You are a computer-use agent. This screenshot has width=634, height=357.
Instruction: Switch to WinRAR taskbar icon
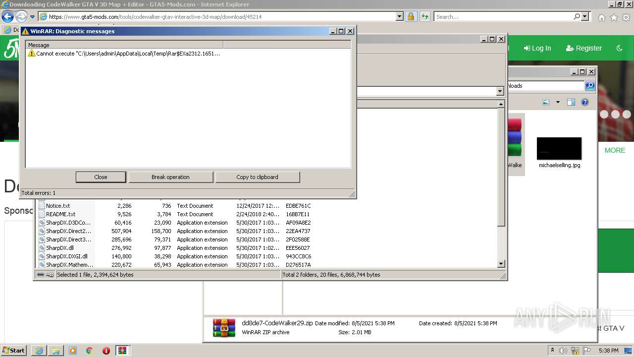coord(123,351)
